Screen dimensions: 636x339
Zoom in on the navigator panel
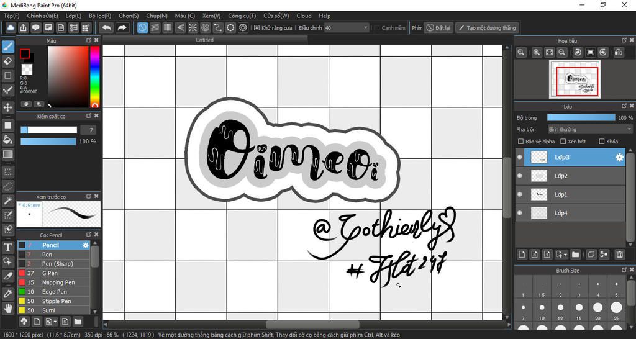(537, 52)
